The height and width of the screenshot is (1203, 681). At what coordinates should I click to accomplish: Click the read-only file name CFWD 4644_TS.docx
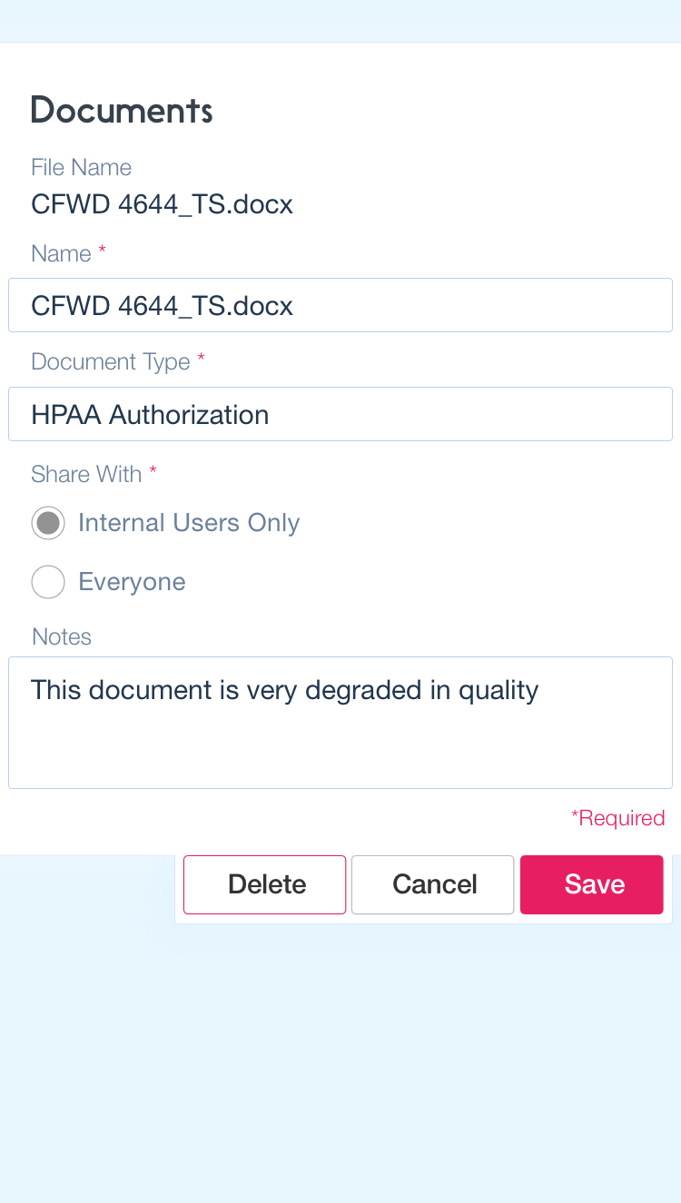tap(162, 204)
